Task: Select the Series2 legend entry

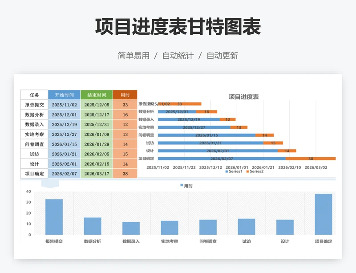Action: [255, 171]
